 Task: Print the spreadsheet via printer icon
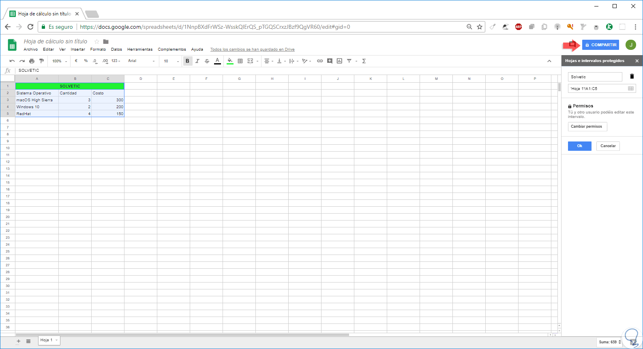(32, 61)
